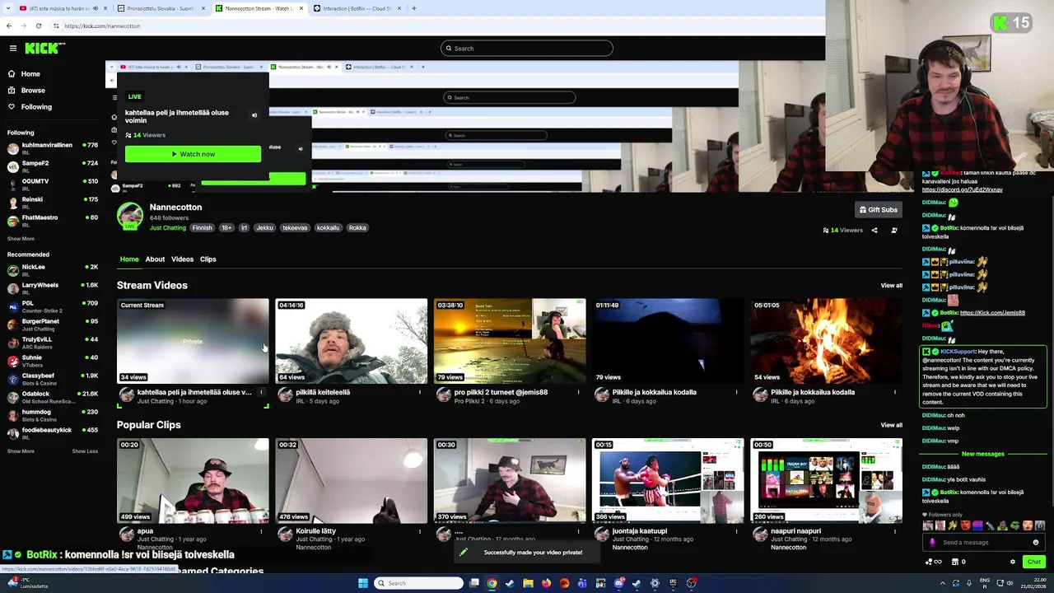Image resolution: width=1054 pixels, height=593 pixels.
Task: Open chat settings gear icon
Action: tap(1013, 562)
